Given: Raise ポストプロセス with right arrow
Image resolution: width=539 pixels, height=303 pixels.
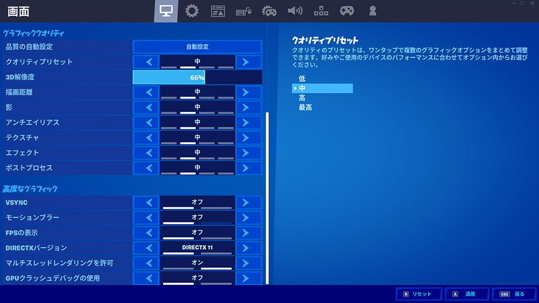Looking at the screenshot, I should [x=248, y=168].
